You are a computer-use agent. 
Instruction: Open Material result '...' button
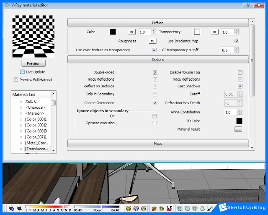click(x=238, y=129)
